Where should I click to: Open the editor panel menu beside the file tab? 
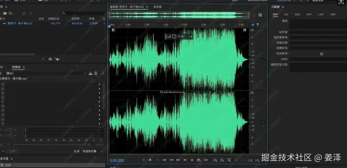[x=147, y=7]
